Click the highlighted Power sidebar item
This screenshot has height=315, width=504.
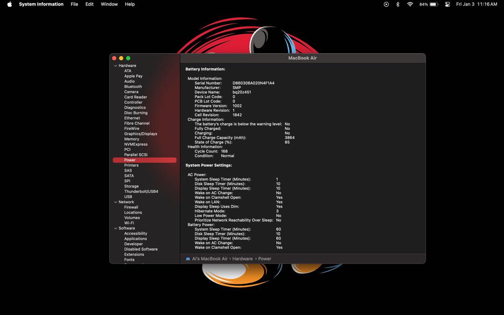tap(145, 160)
